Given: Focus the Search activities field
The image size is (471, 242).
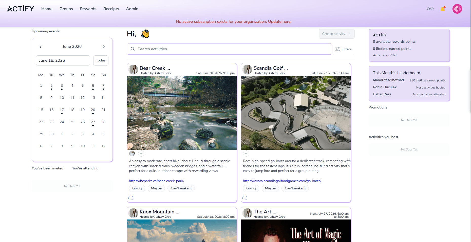Looking at the screenshot, I should pos(230,49).
